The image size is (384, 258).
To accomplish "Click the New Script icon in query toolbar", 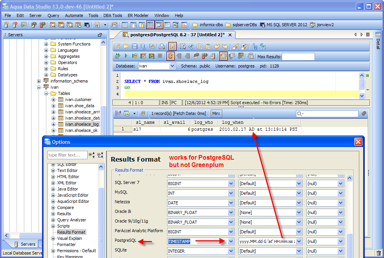I will tap(118, 46).
